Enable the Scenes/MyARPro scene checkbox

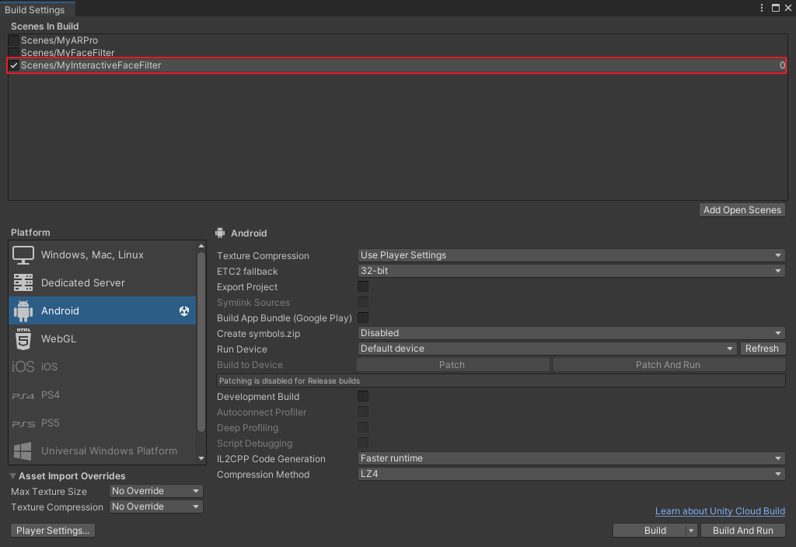14,40
